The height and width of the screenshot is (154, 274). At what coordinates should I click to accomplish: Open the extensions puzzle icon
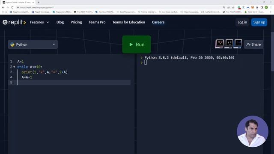257,8
